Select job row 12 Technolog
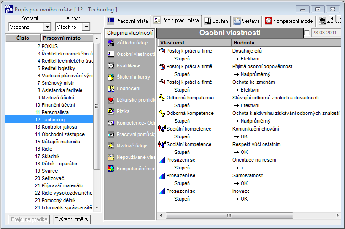The width and height of the screenshot is (345, 229). coord(49,120)
